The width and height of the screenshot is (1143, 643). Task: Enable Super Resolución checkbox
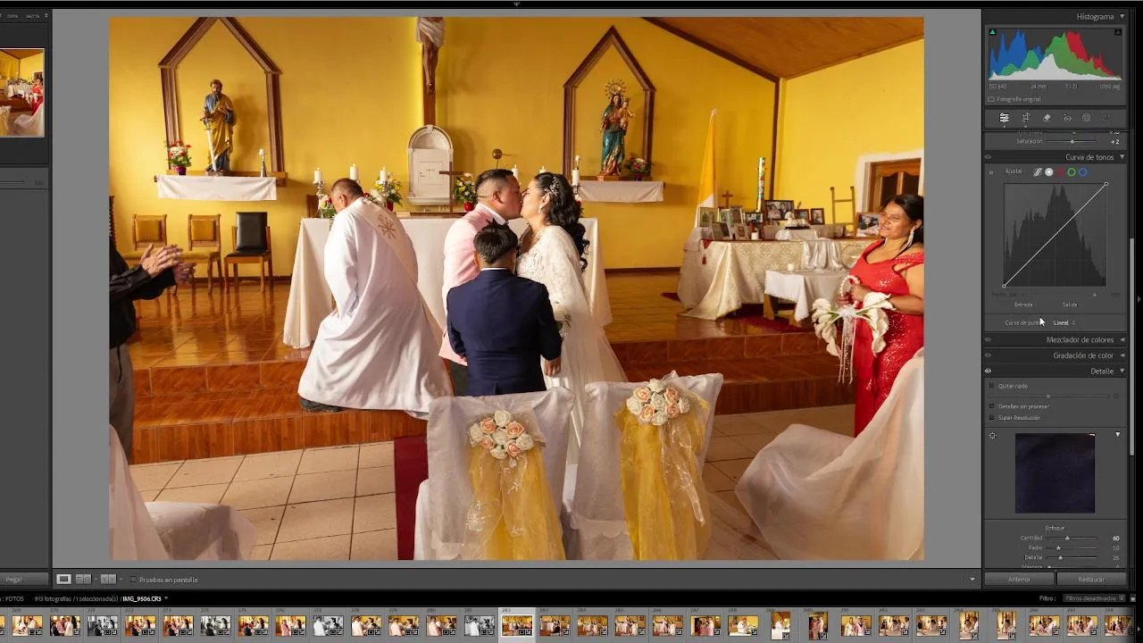991,417
